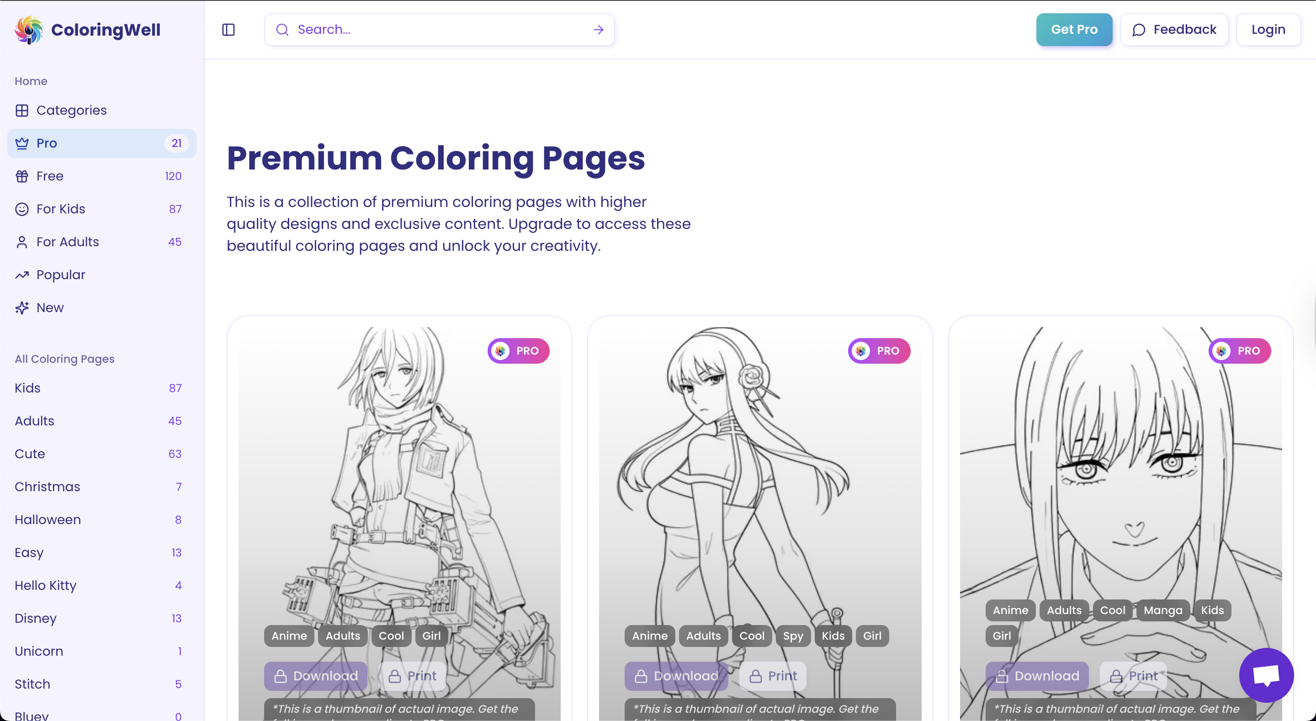
Task: Click PRO badge on third coloring card
Action: [1239, 350]
